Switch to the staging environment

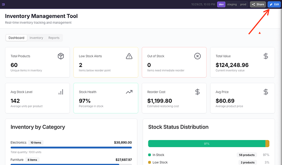point(232,4)
